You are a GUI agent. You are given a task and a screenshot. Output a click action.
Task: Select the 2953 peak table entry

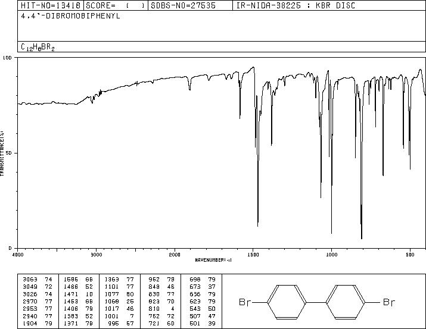tap(30, 309)
